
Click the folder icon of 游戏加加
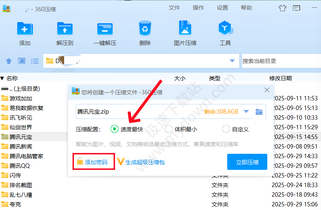[x=4, y=98]
